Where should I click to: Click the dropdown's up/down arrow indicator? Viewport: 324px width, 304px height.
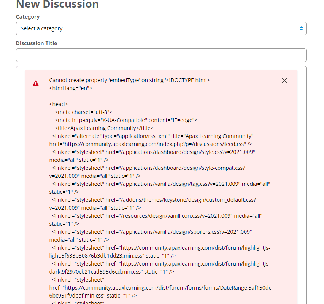(x=301, y=28)
